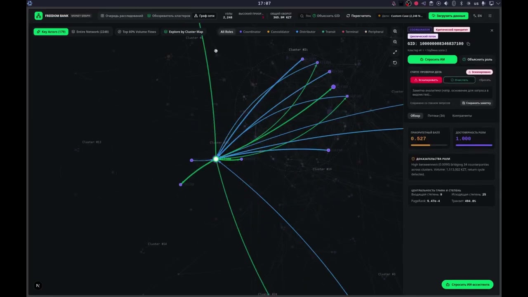Switch to the Контрагенты tab
528x297 pixels.
coord(462,116)
